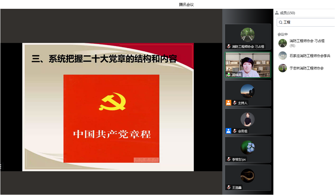
Task: Click orange host badge icon on 主持人 tile
Action: coord(228,103)
